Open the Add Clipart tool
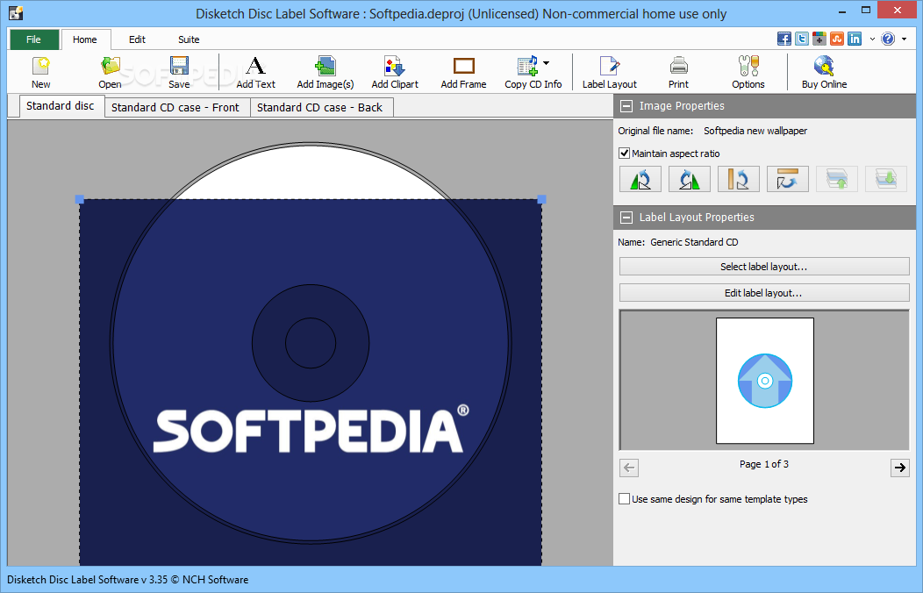Viewport: 923px width, 593px height. (x=395, y=72)
